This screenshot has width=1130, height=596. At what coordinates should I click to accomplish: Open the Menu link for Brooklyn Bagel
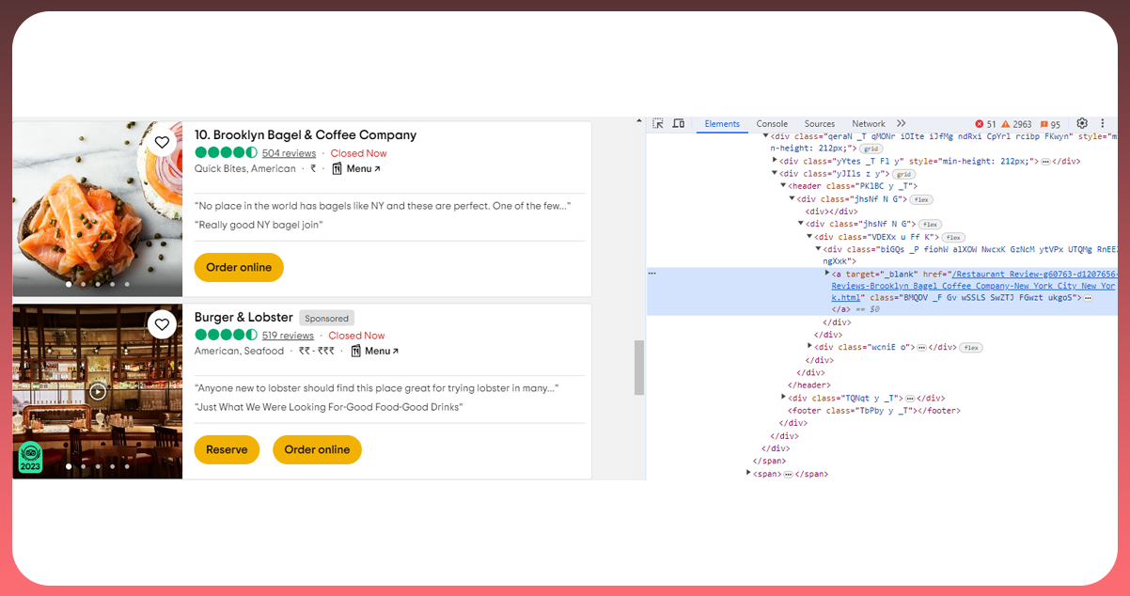pos(357,169)
